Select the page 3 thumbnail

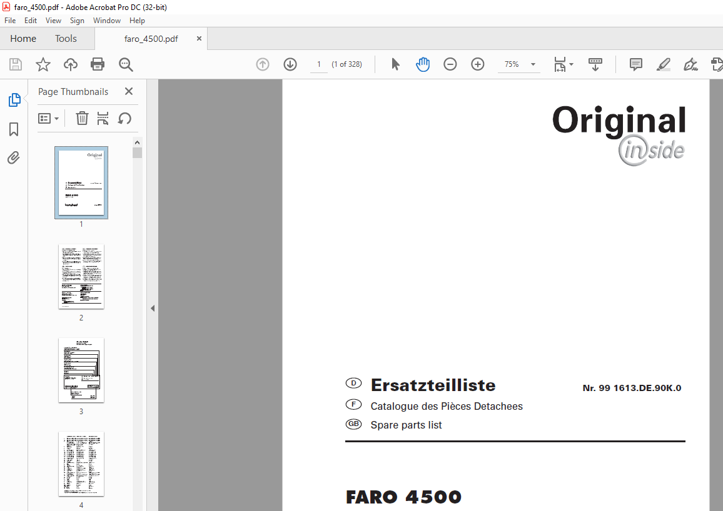click(81, 370)
